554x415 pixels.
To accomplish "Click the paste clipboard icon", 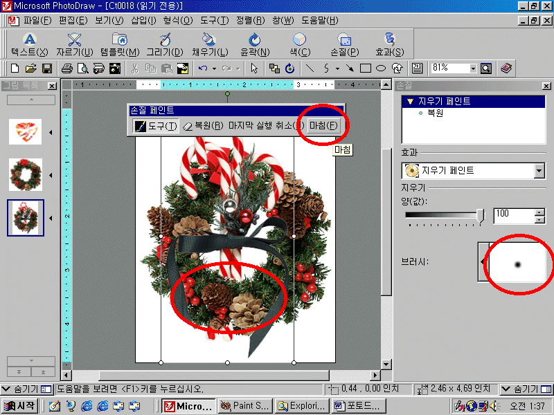I will point(166,68).
